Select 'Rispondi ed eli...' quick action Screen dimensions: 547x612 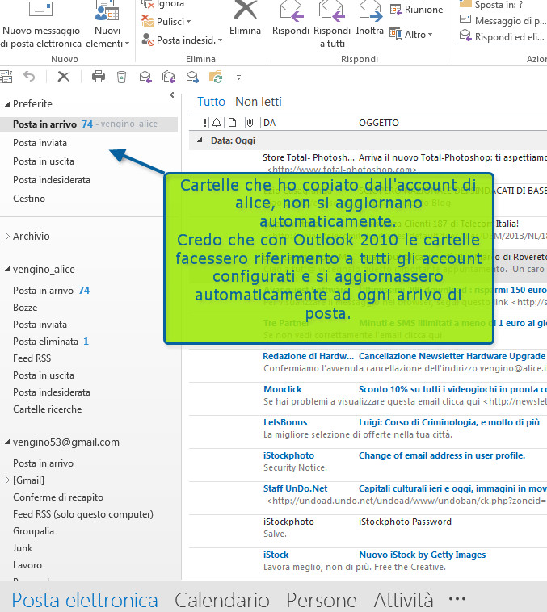coord(502,36)
